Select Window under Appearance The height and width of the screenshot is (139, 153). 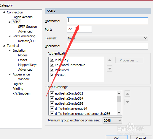24,79
